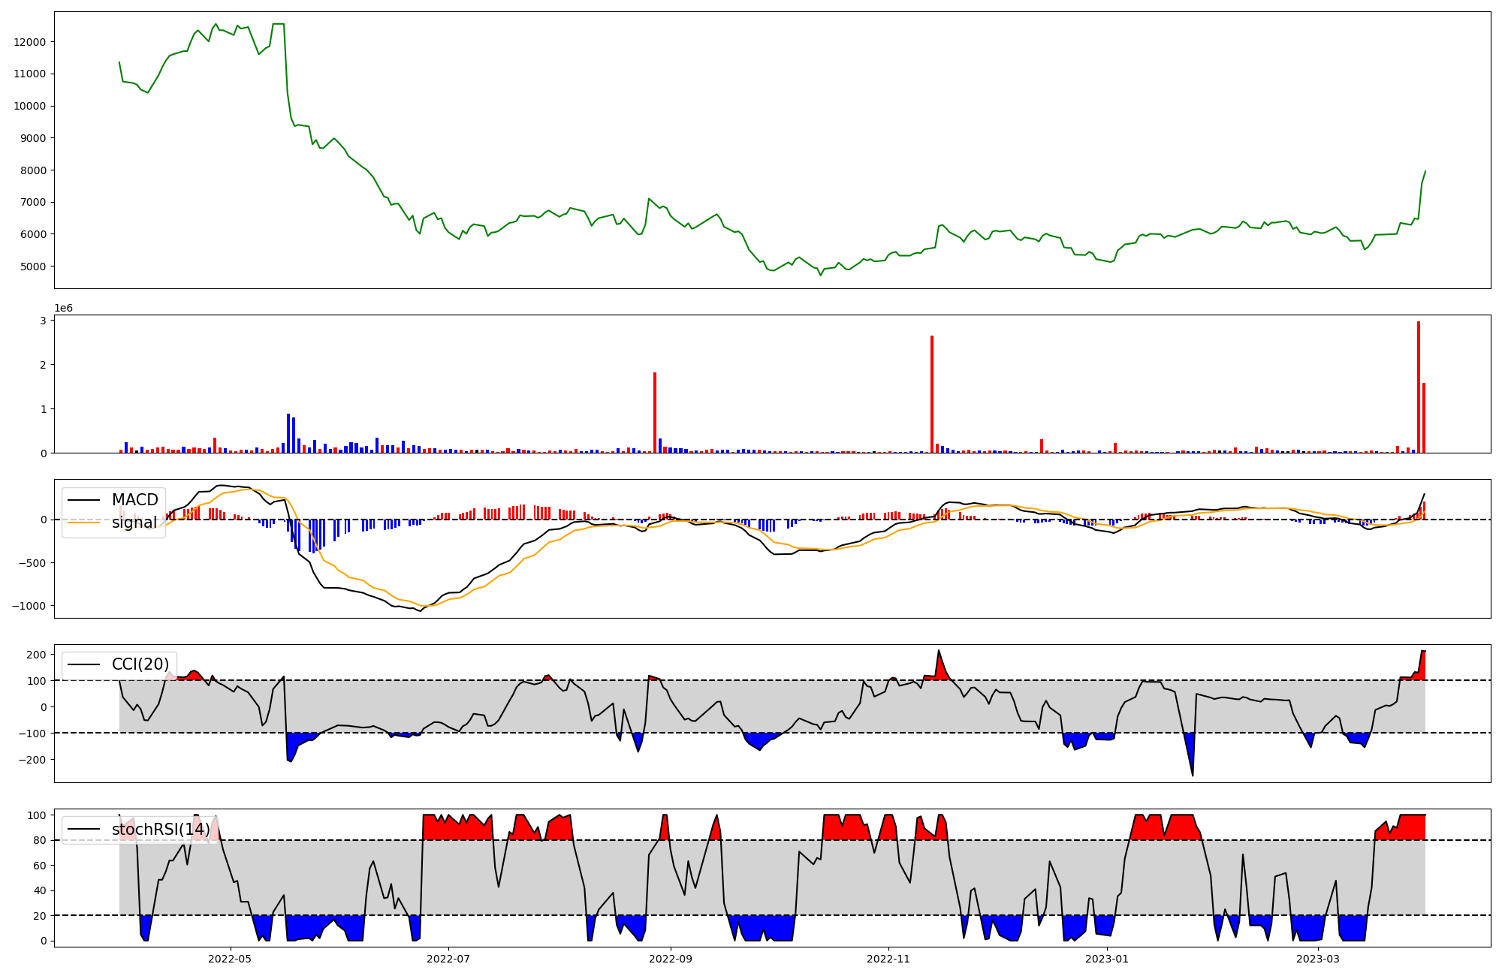Image resolution: width=1502 pixels, height=976 pixels.
Task: Click the 200 CCI axis label
Action: [37, 655]
